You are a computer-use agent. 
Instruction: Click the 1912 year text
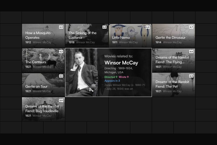click(x=28, y=42)
